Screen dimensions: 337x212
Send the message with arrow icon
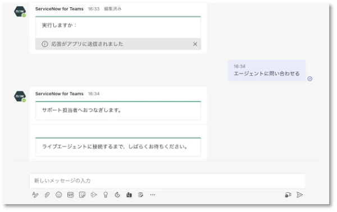tap(299, 195)
